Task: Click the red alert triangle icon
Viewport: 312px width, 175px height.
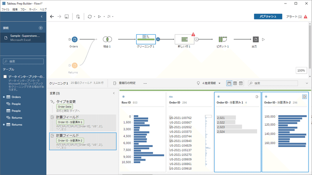Action: click(x=306, y=17)
